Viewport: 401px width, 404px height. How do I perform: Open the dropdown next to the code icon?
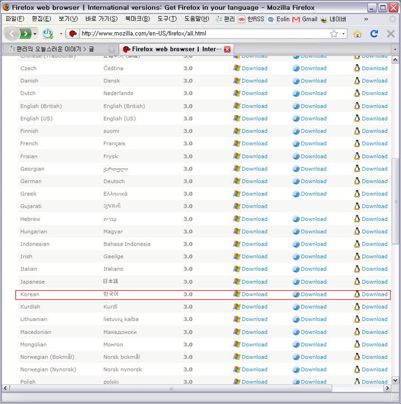pyautogui.click(x=61, y=34)
